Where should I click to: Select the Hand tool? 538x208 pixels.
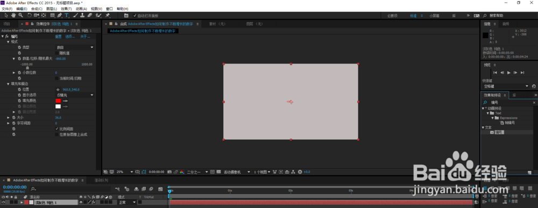coord(13,16)
